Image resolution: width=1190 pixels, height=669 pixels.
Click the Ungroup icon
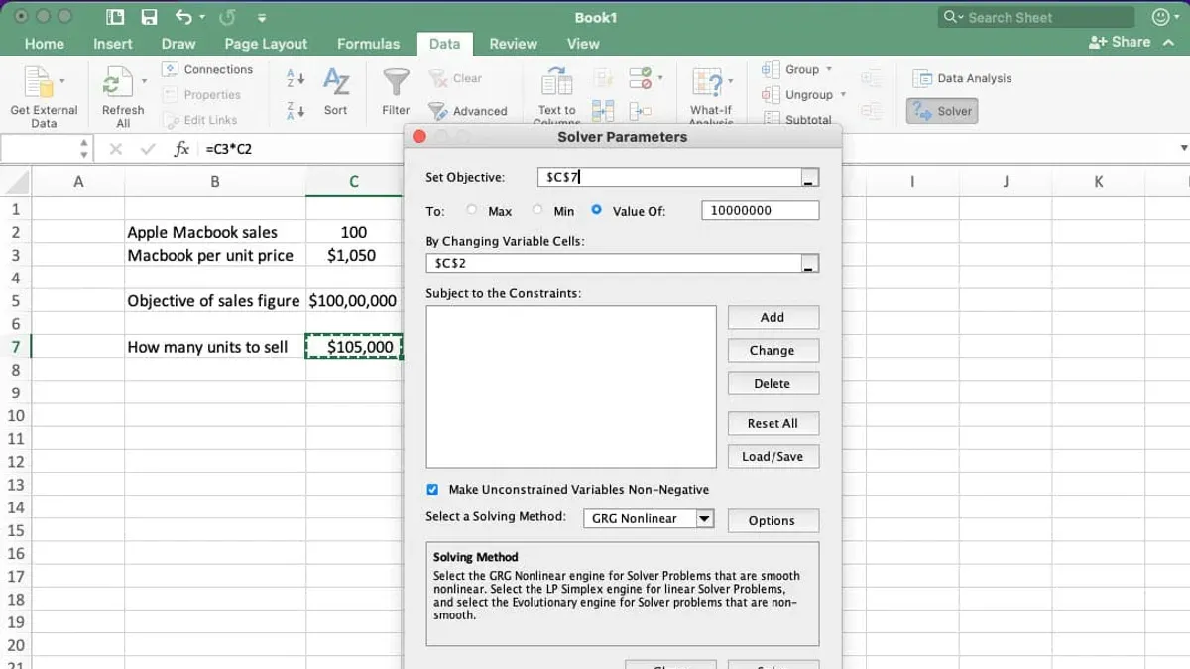[771, 95]
